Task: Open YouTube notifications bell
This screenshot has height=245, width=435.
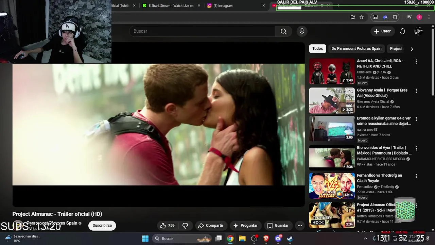Action: [x=402, y=31]
